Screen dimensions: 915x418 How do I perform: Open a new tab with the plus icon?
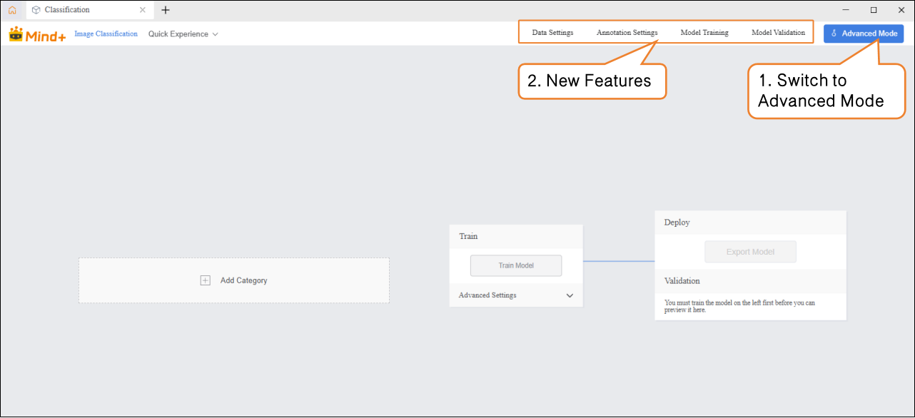(x=166, y=10)
